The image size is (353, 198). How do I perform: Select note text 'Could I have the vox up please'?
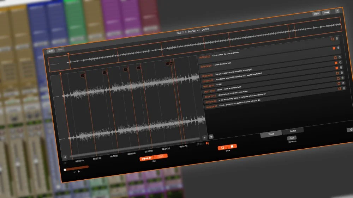click(x=226, y=54)
